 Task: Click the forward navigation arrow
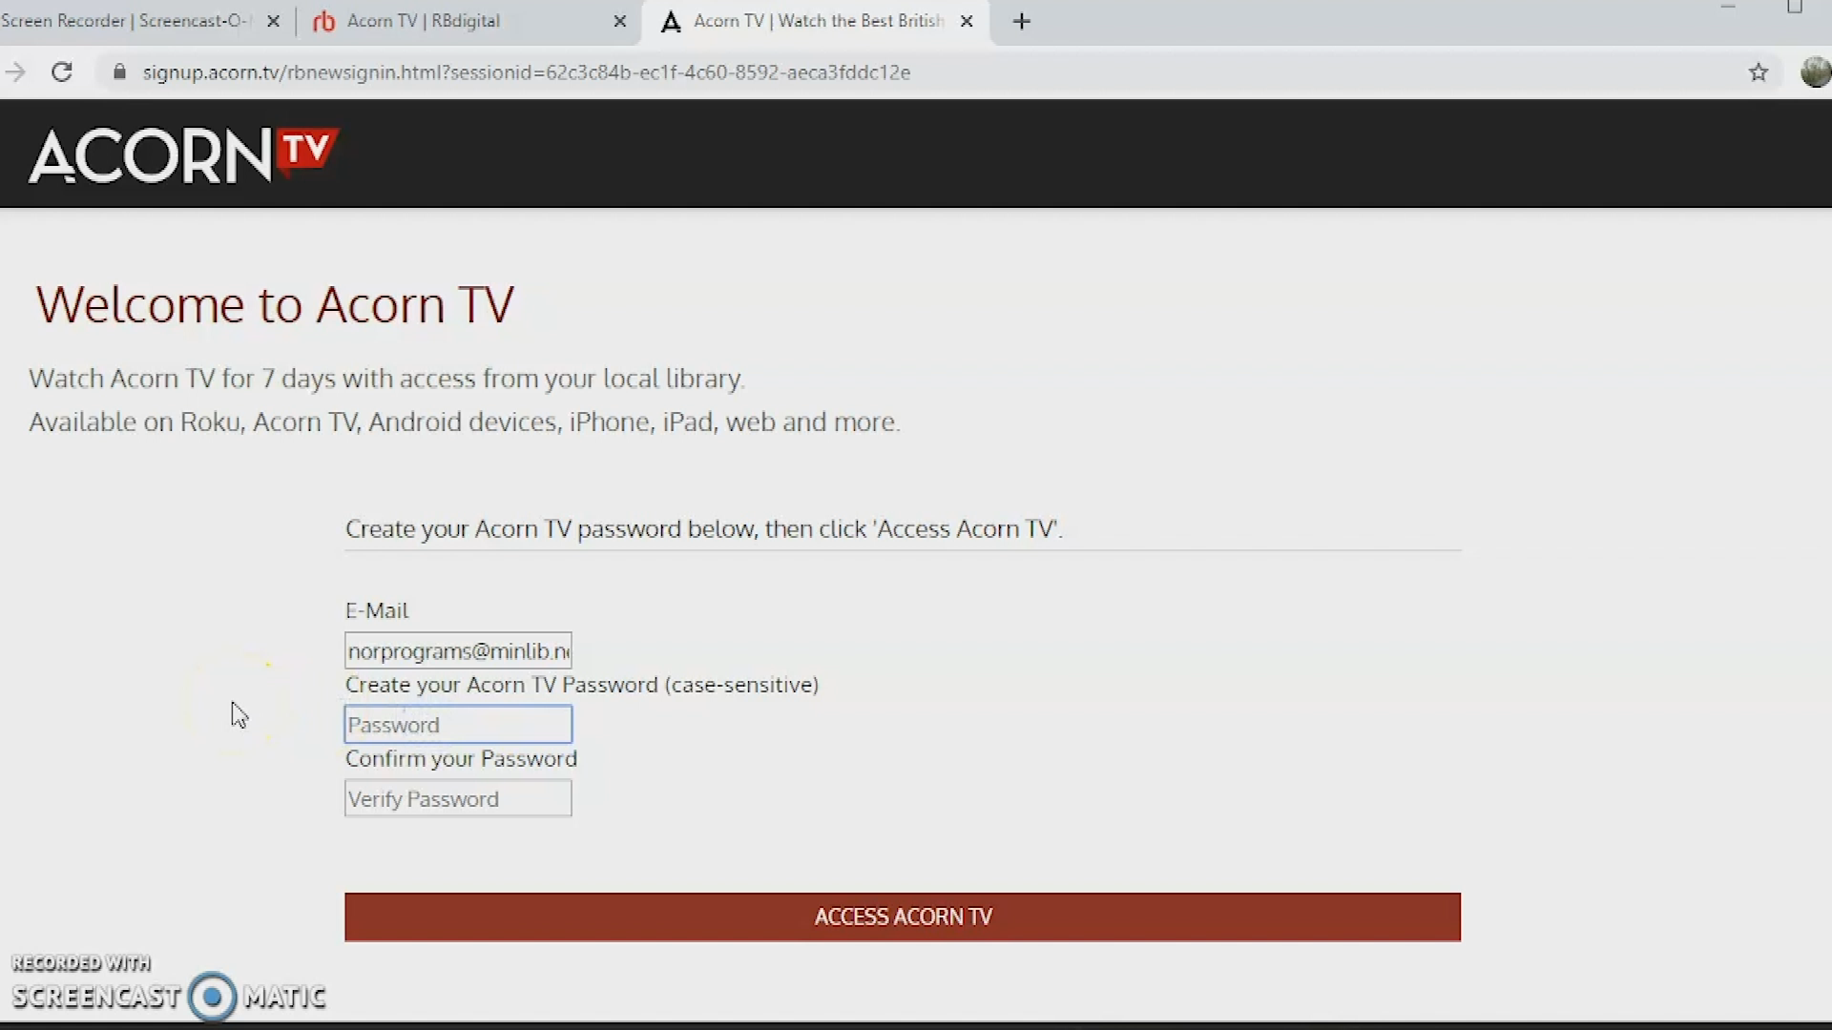pos(15,72)
